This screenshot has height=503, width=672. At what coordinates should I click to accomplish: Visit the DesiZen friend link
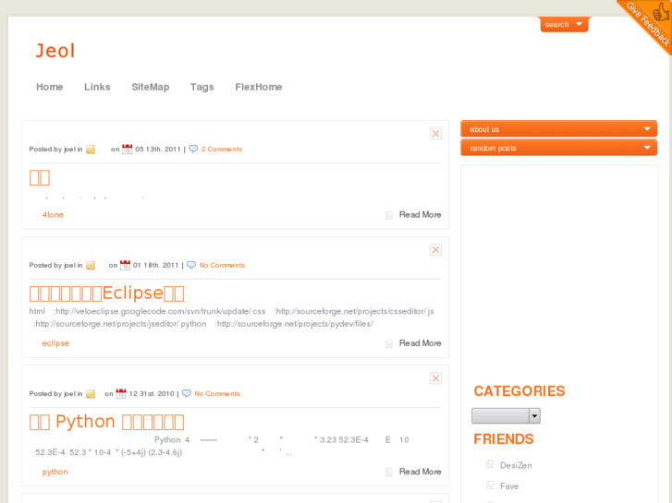point(516,465)
